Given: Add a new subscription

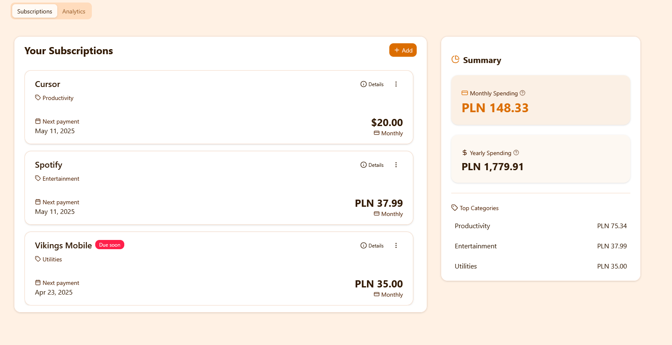Looking at the screenshot, I should 403,50.
